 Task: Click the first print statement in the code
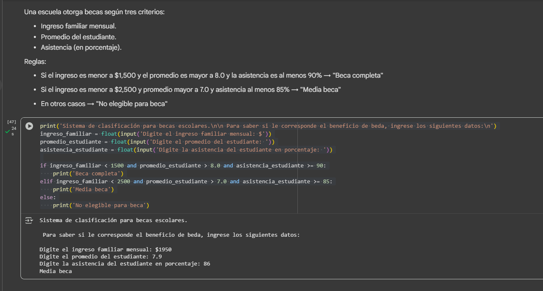pyautogui.click(x=267, y=126)
